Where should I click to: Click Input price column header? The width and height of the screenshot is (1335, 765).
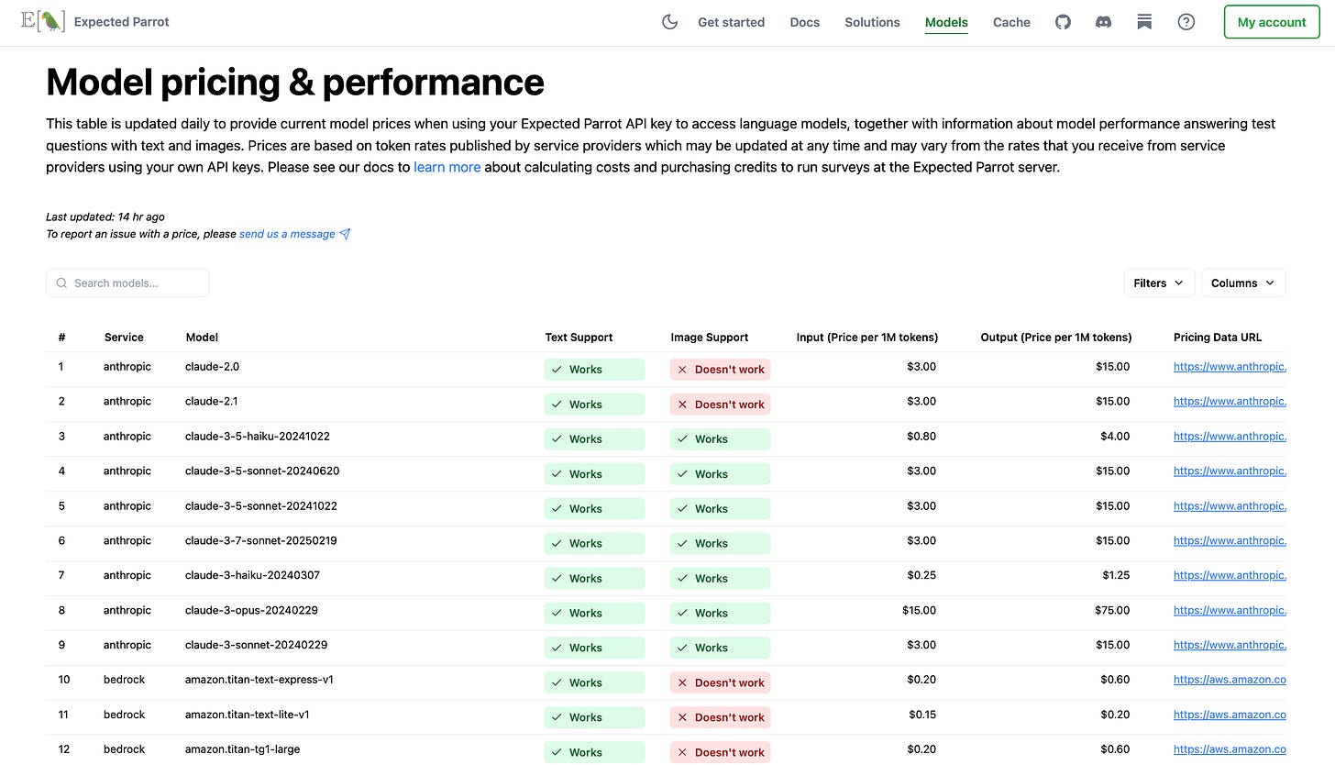pyautogui.click(x=867, y=338)
